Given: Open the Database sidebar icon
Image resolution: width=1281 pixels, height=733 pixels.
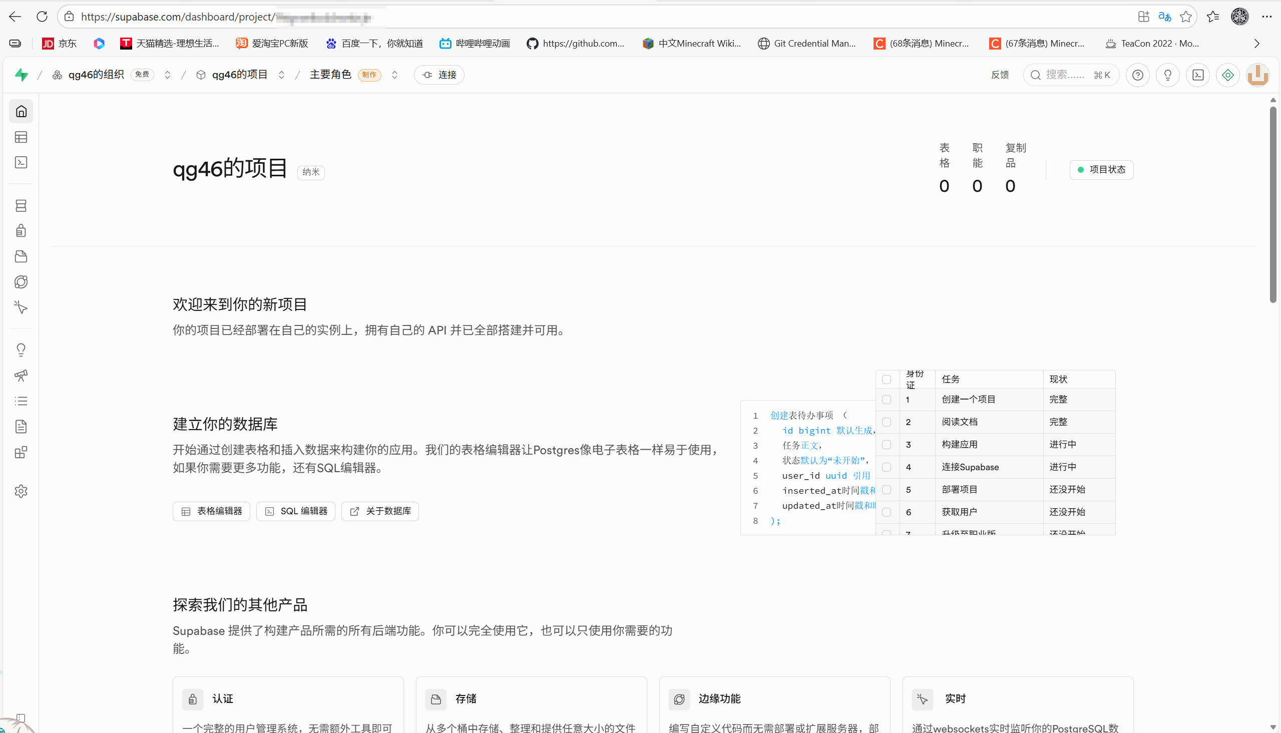Looking at the screenshot, I should [21, 205].
